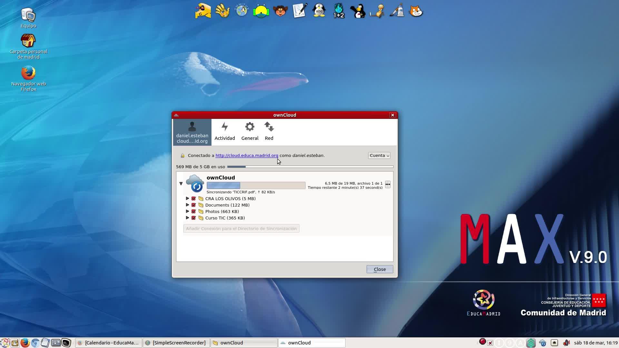Open the Red network arrows tab
The width and height of the screenshot is (619, 348).
tap(269, 131)
